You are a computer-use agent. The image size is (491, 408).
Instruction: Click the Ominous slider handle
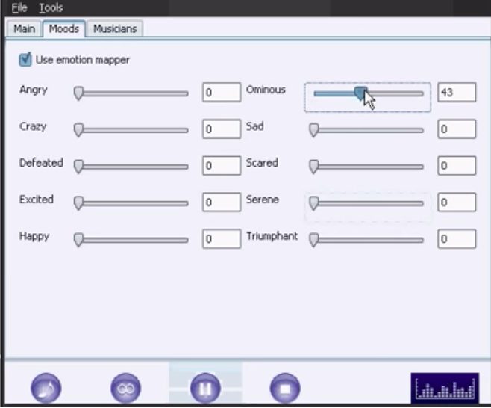click(x=360, y=93)
